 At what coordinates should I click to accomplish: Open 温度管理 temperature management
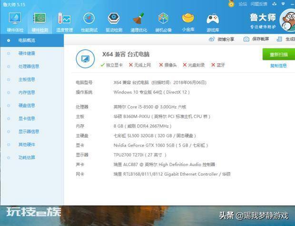coord(64,22)
